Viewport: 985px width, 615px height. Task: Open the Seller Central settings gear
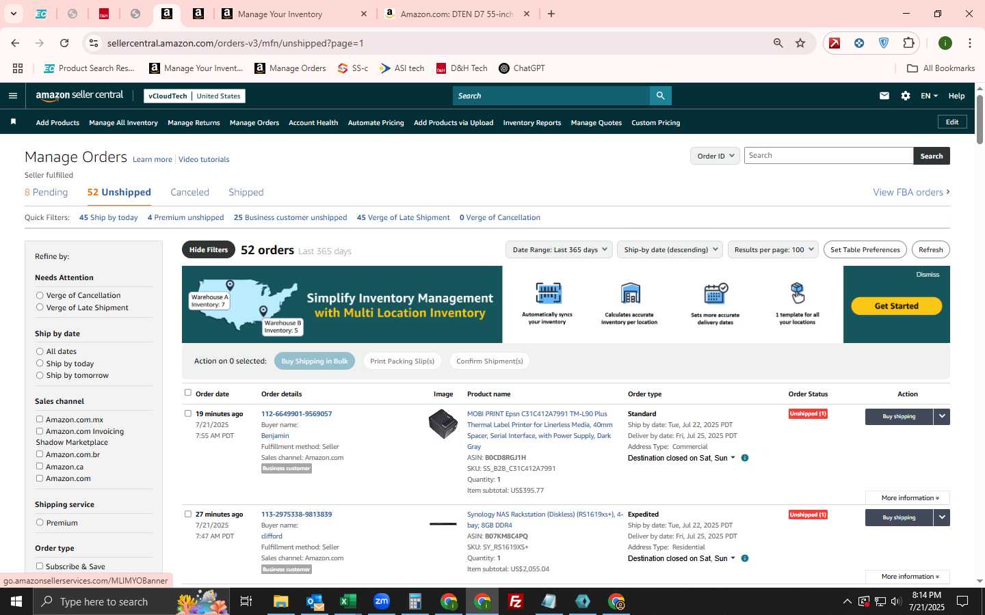click(x=906, y=96)
